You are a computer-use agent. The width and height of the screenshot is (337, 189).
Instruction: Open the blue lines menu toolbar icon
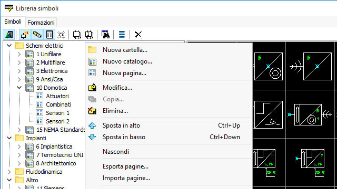(x=122, y=35)
